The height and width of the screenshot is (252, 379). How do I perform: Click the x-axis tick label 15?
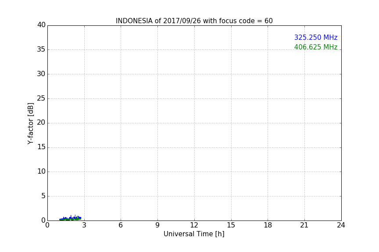point(231,225)
